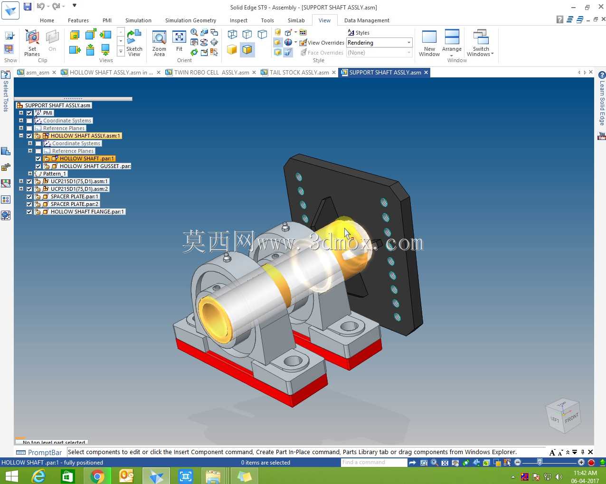This screenshot has height=484, width=606.
Task: Uncheck HOLLOW SHAFT GUSSET .par checkbox
Action: click(38, 166)
